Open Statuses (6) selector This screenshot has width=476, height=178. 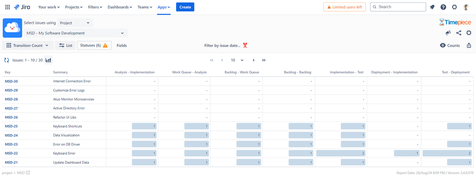coord(94,45)
